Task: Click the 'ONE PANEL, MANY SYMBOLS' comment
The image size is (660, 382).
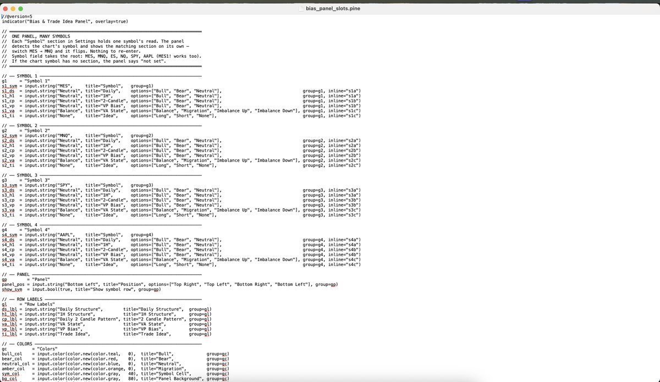Action: (x=41, y=36)
